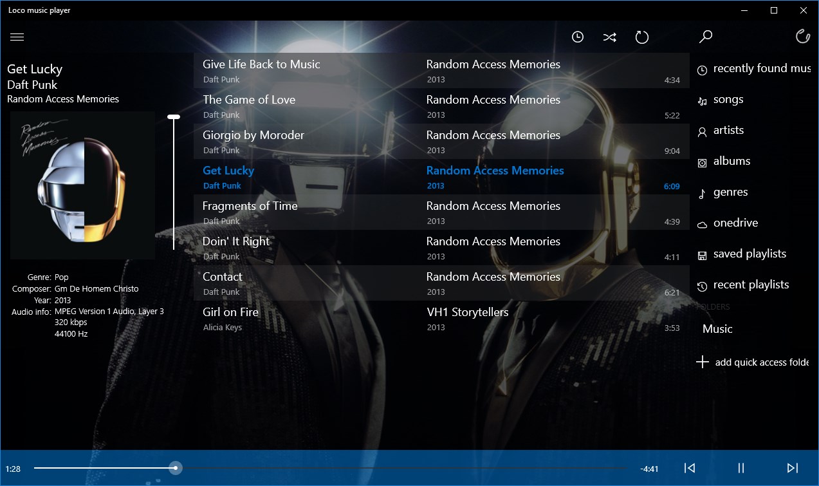Click the Genre value Pop
Viewport: 819px width, 486px height.
(x=62, y=277)
